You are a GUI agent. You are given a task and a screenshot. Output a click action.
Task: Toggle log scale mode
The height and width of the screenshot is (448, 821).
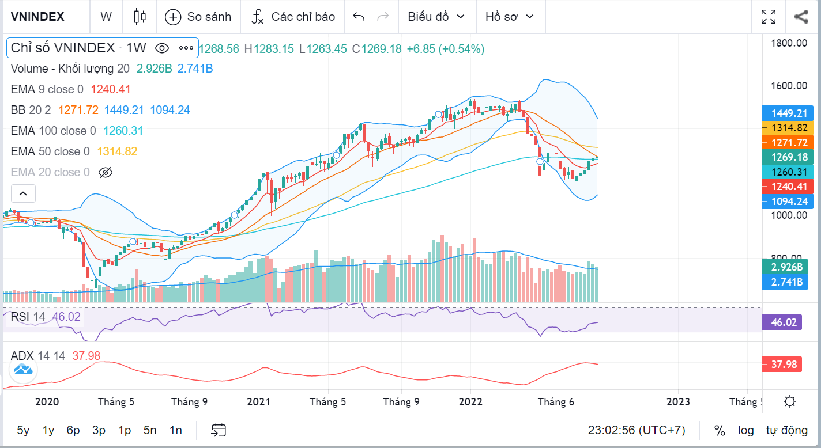[x=746, y=430]
